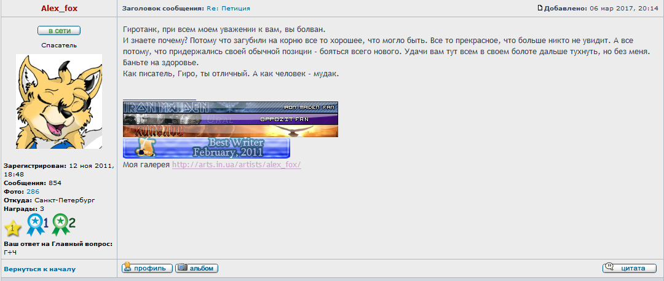
Task: Open user profile with «профиль» button
Action: pos(147,268)
